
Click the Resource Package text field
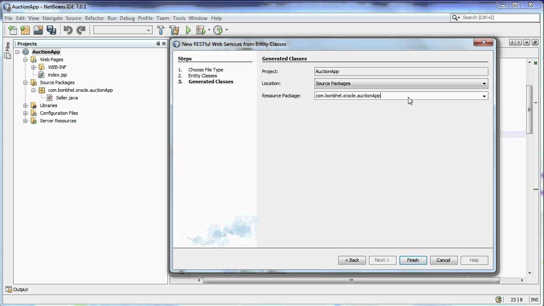(x=397, y=96)
